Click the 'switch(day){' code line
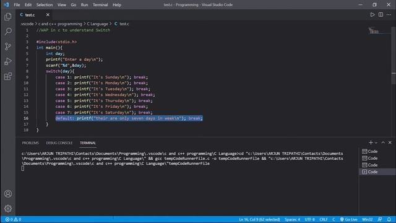The image size is (396, 223). pos(60,71)
